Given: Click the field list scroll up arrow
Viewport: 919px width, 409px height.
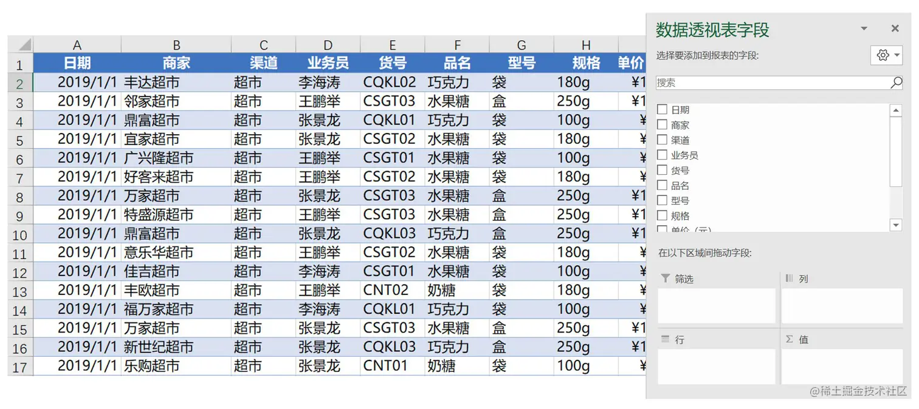Looking at the screenshot, I should pyautogui.click(x=895, y=110).
